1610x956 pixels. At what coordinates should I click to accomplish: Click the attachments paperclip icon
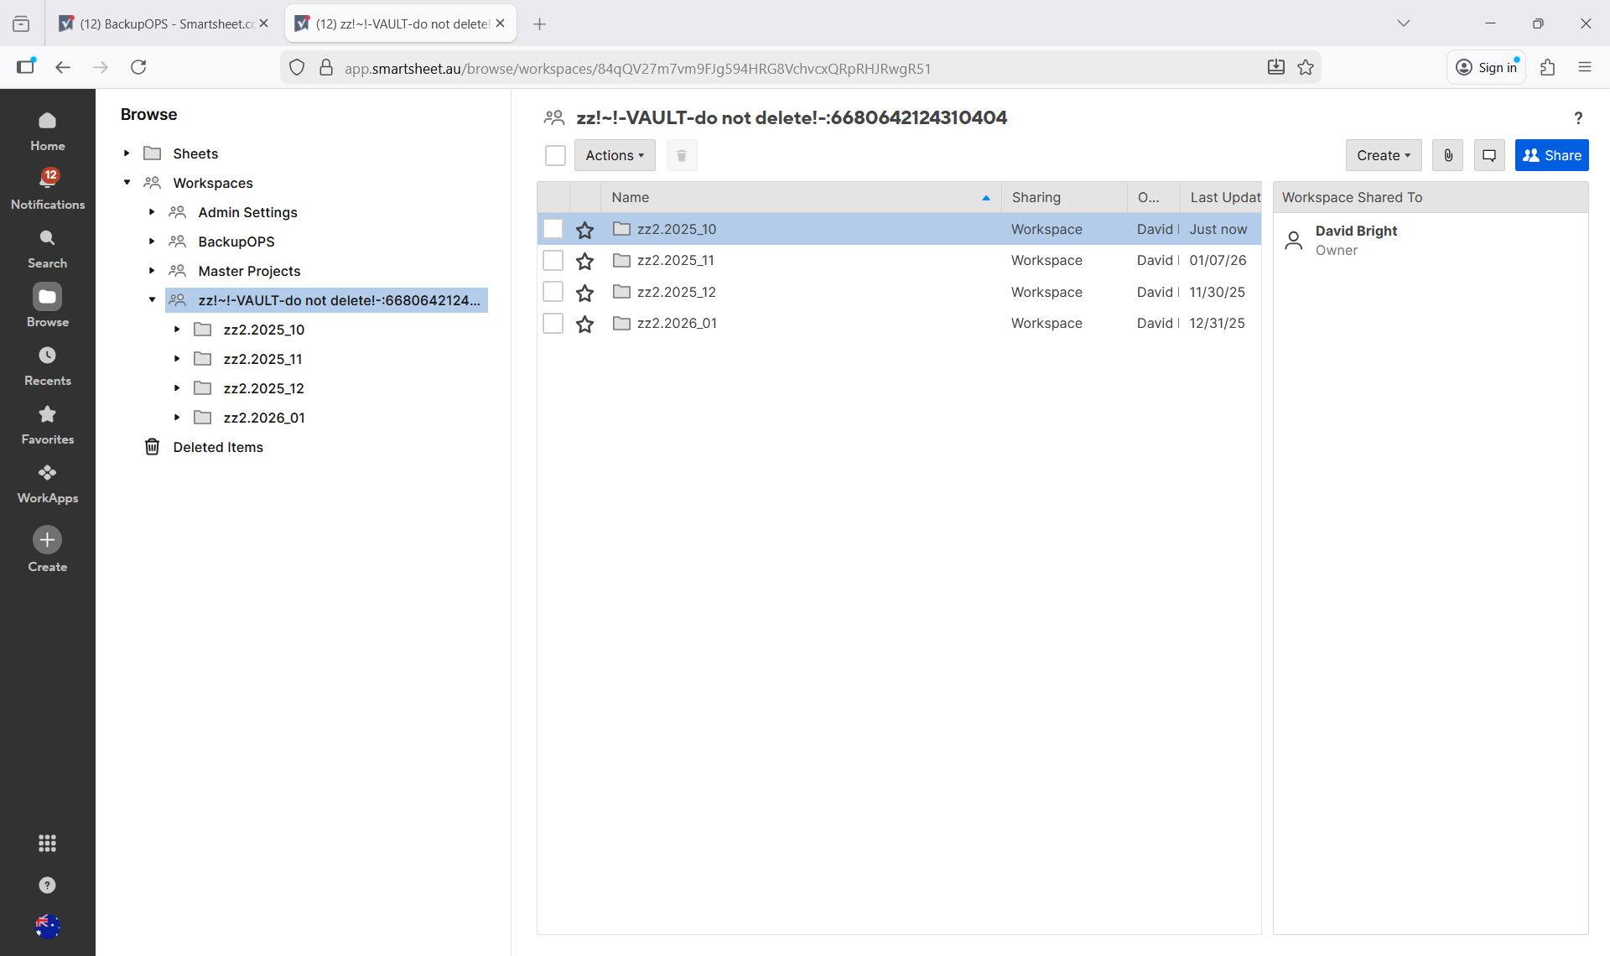click(1448, 155)
